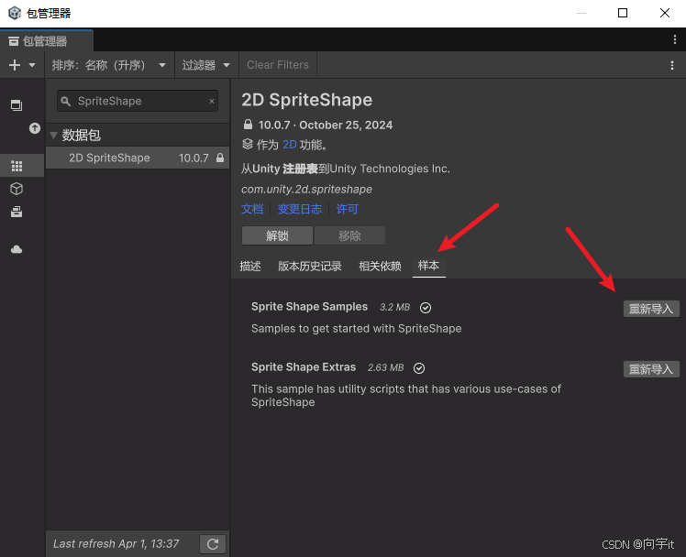
Task: Click the SpriteShape search field
Action: [138, 101]
